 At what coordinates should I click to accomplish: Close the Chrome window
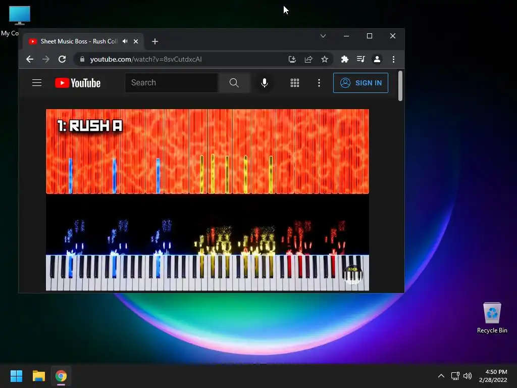click(x=393, y=36)
